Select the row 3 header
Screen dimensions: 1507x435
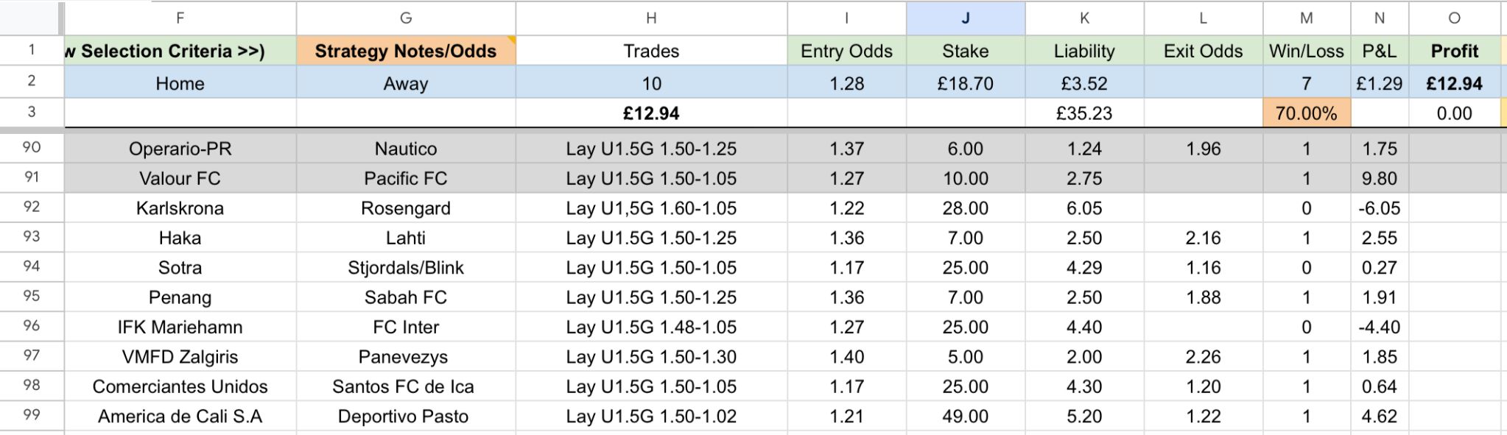click(x=31, y=113)
